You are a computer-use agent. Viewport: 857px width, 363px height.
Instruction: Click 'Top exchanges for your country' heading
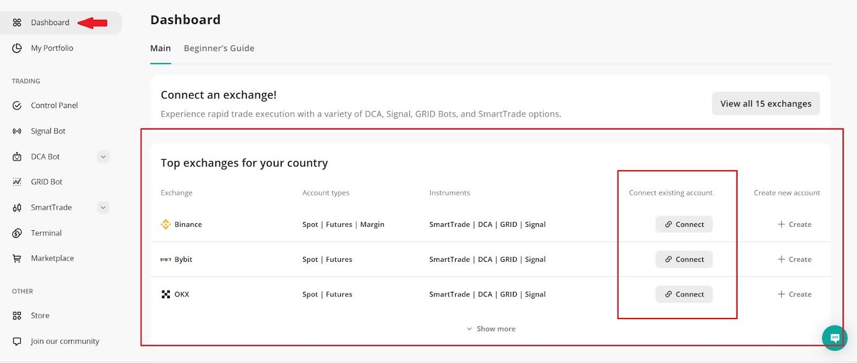244,163
